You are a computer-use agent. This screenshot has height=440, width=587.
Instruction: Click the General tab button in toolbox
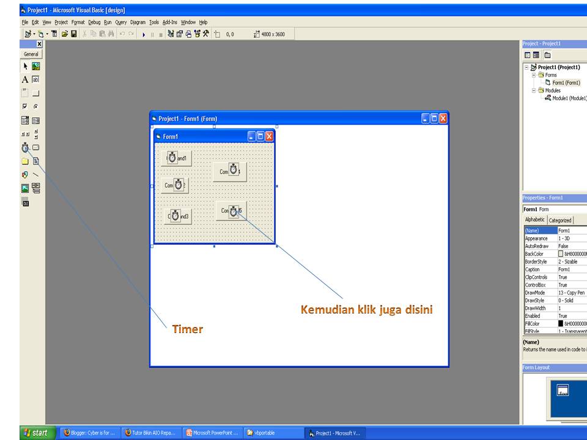coord(31,54)
